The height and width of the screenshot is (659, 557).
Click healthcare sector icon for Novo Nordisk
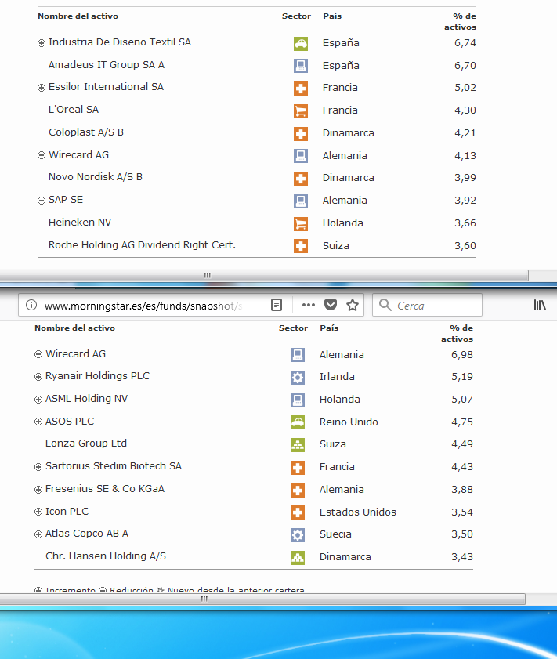point(300,178)
